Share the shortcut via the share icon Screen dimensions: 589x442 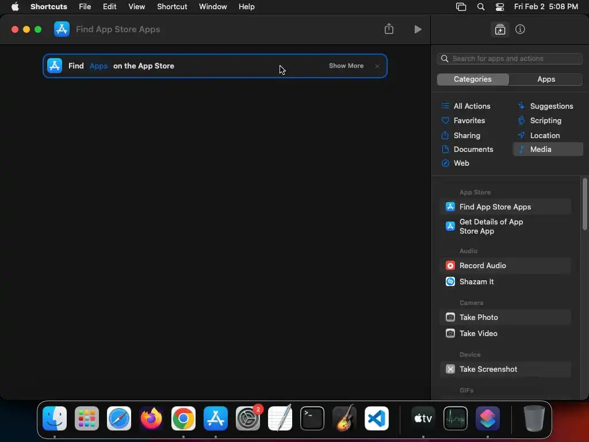[x=389, y=29]
